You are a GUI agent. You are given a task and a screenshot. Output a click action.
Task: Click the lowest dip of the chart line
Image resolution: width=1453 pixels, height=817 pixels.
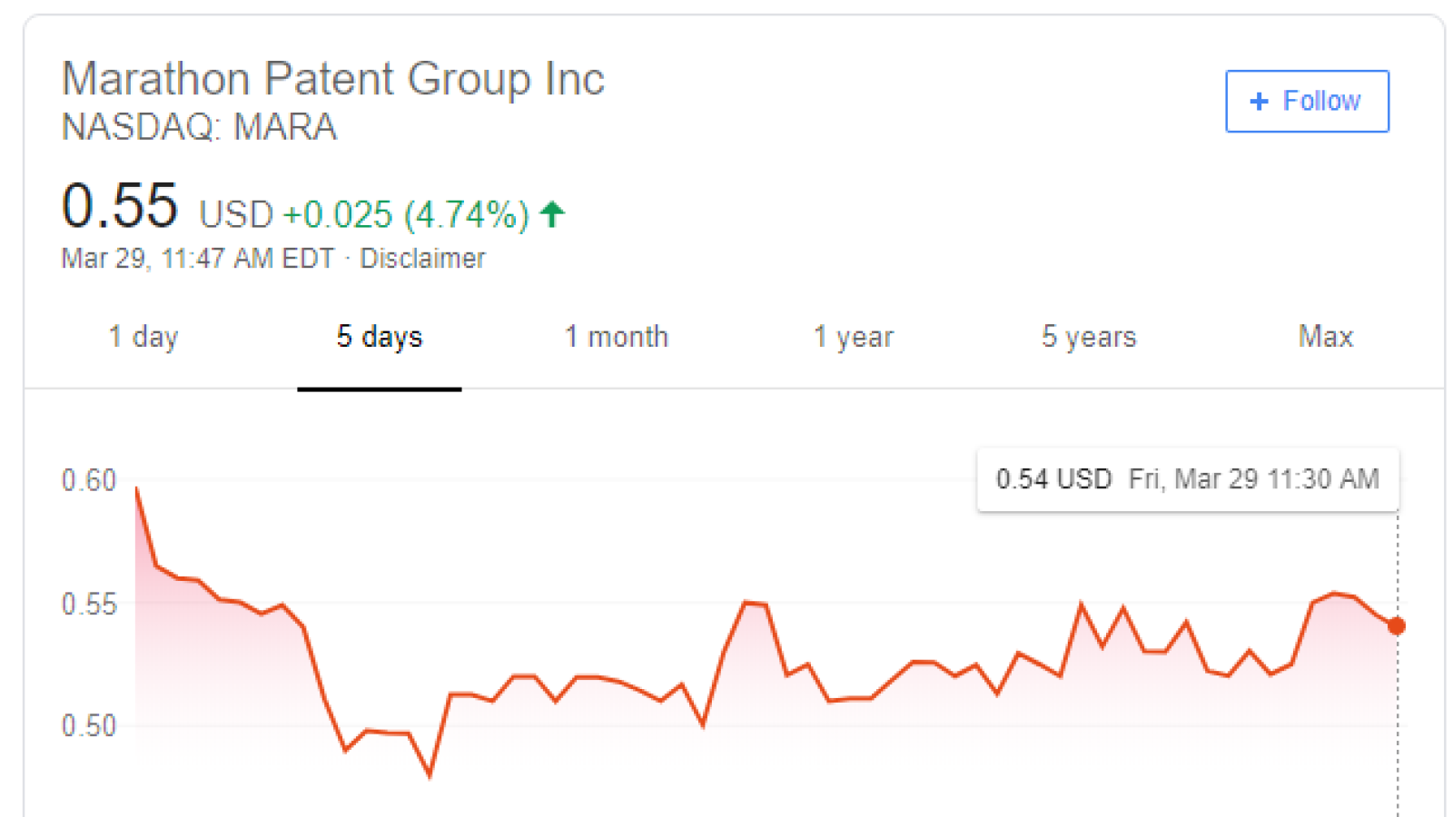pos(430,775)
